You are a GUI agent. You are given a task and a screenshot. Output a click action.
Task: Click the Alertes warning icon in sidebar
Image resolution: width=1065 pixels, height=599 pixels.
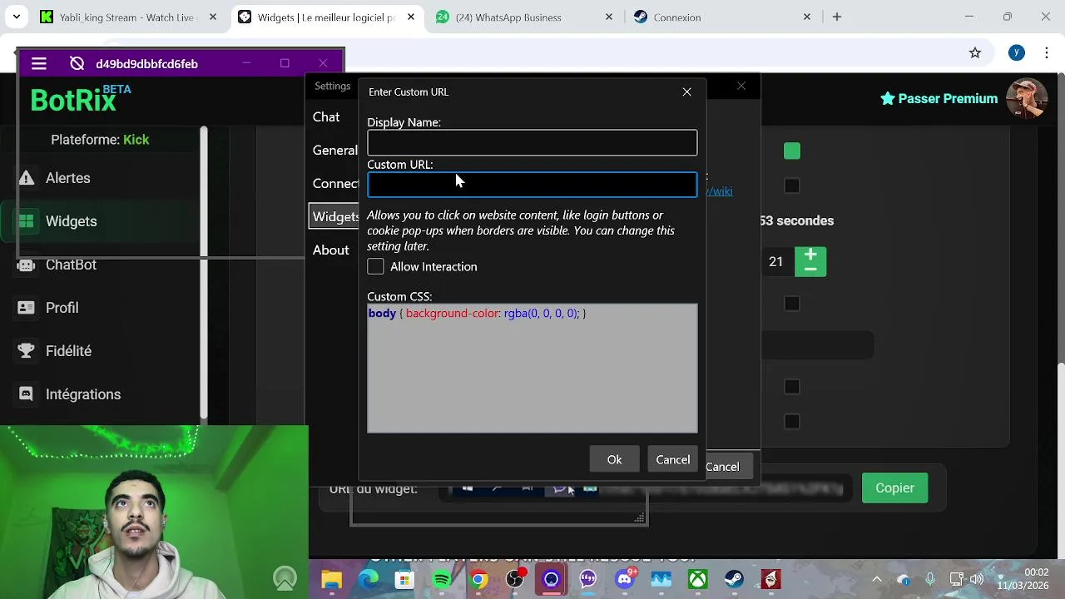click(27, 178)
